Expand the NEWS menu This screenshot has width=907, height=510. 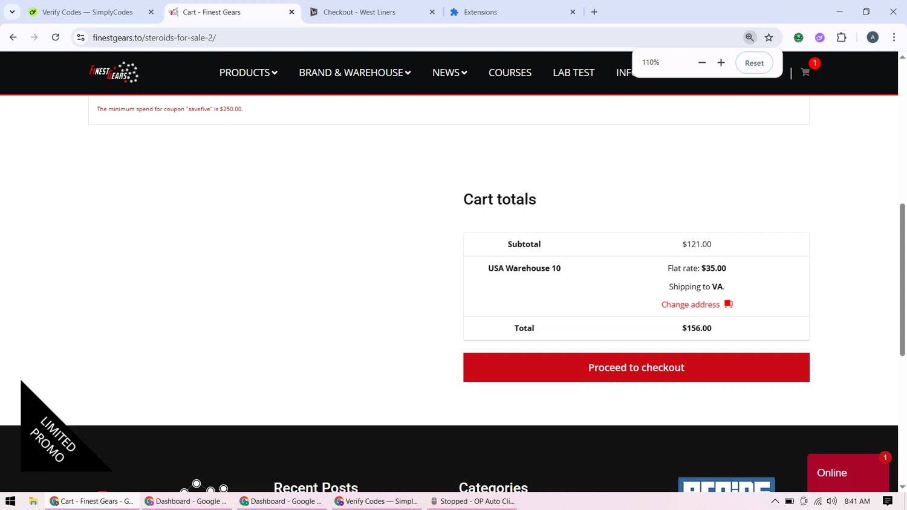[449, 73]
